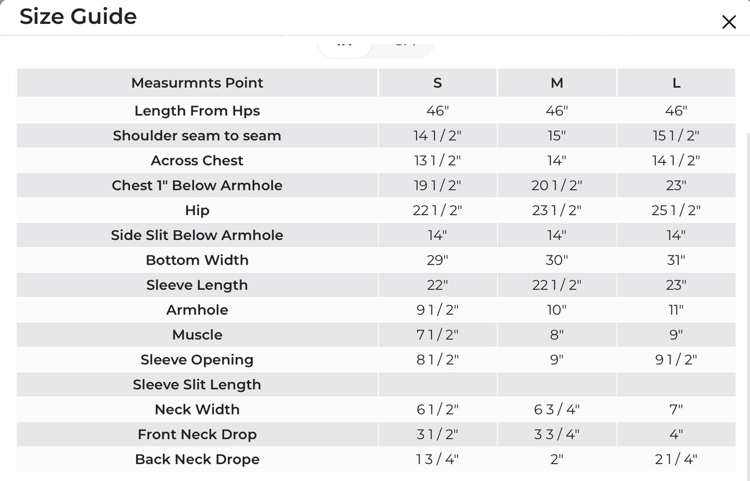Select the Neck Width row label
Viewport: 750px width, 481px height.
pyautogui.click(x=197, y=409)
